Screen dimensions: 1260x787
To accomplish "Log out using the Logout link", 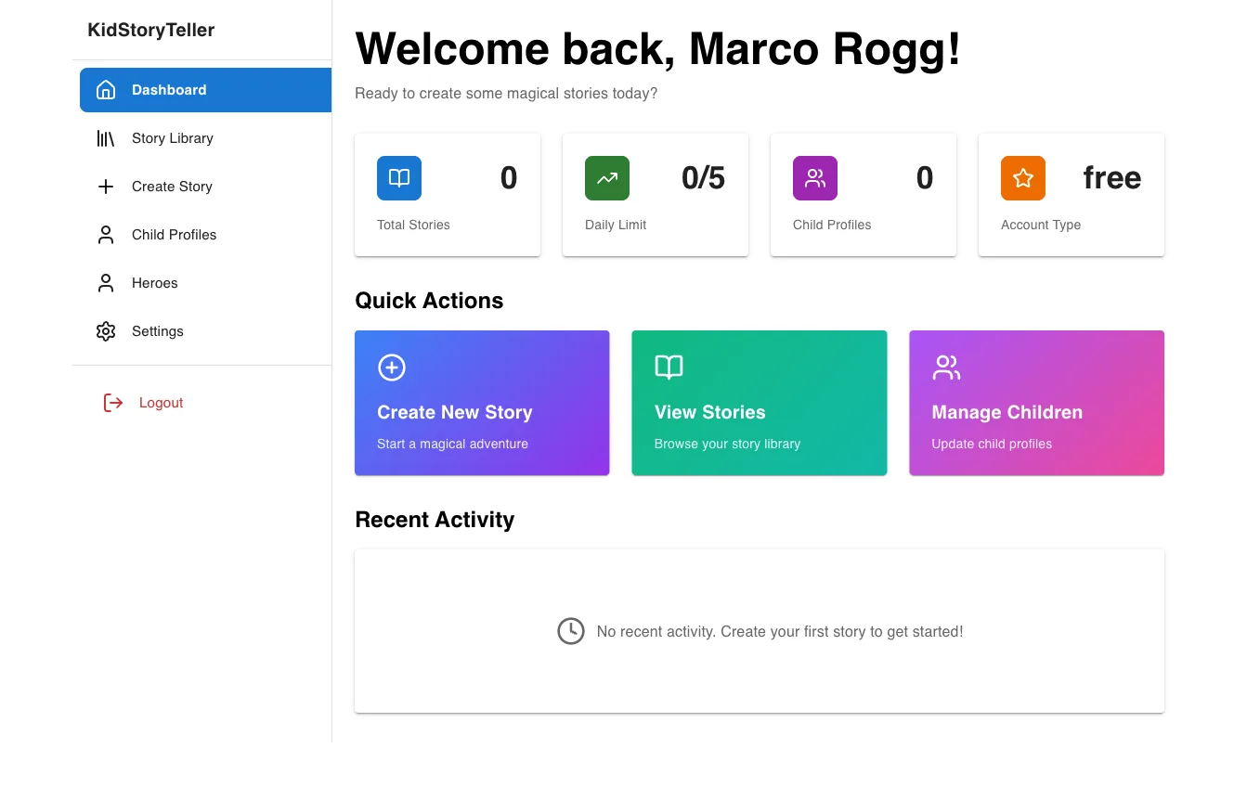I will 161,403.
